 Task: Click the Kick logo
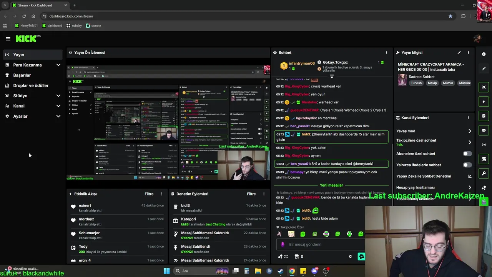coord(28,38)
